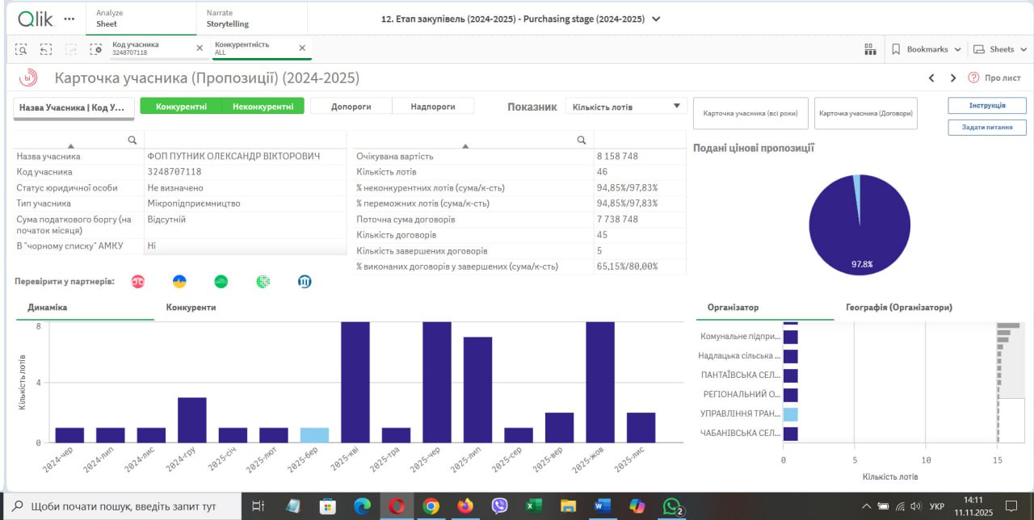This screenshot has height=520, width=1034.
Task: Toggle the Неконкурентні filter button
Action: coord(263,107)
